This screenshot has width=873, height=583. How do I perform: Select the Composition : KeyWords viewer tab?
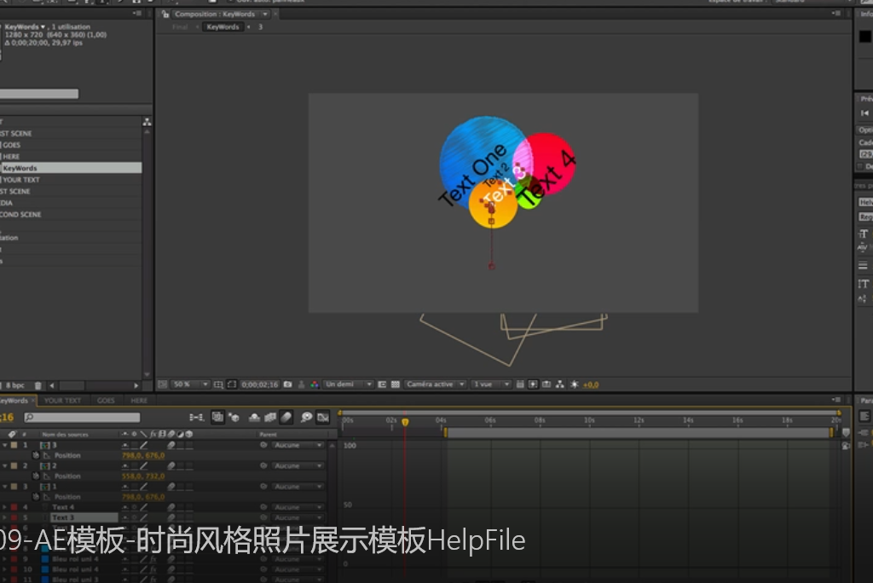(x=215, y=14)
